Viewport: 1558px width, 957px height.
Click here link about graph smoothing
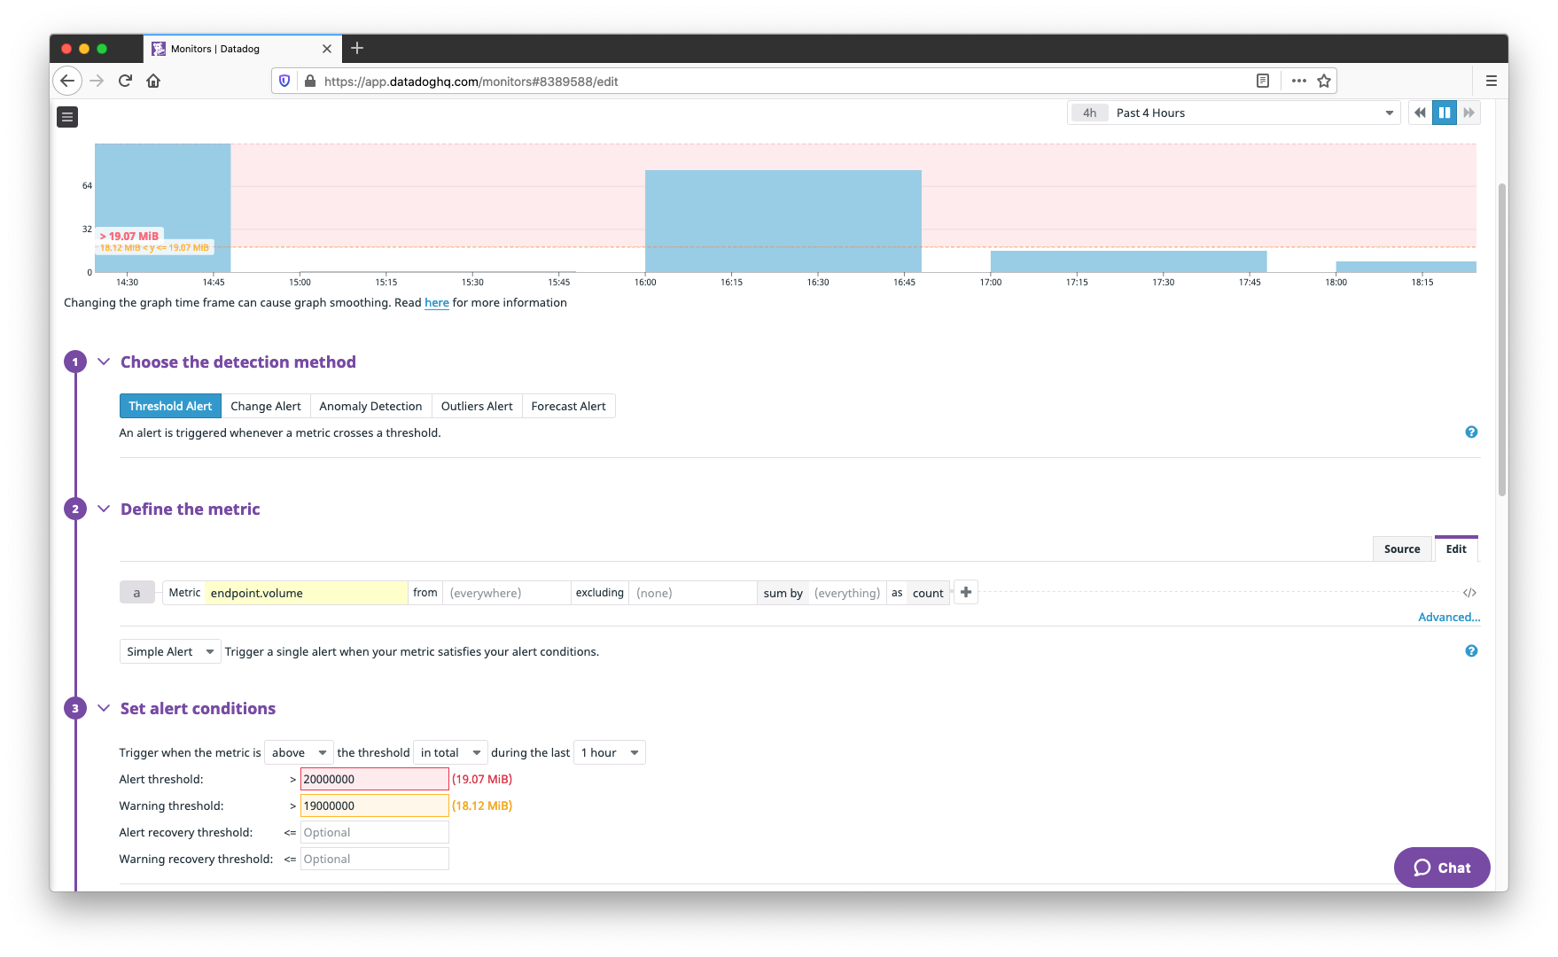point(436,302)
